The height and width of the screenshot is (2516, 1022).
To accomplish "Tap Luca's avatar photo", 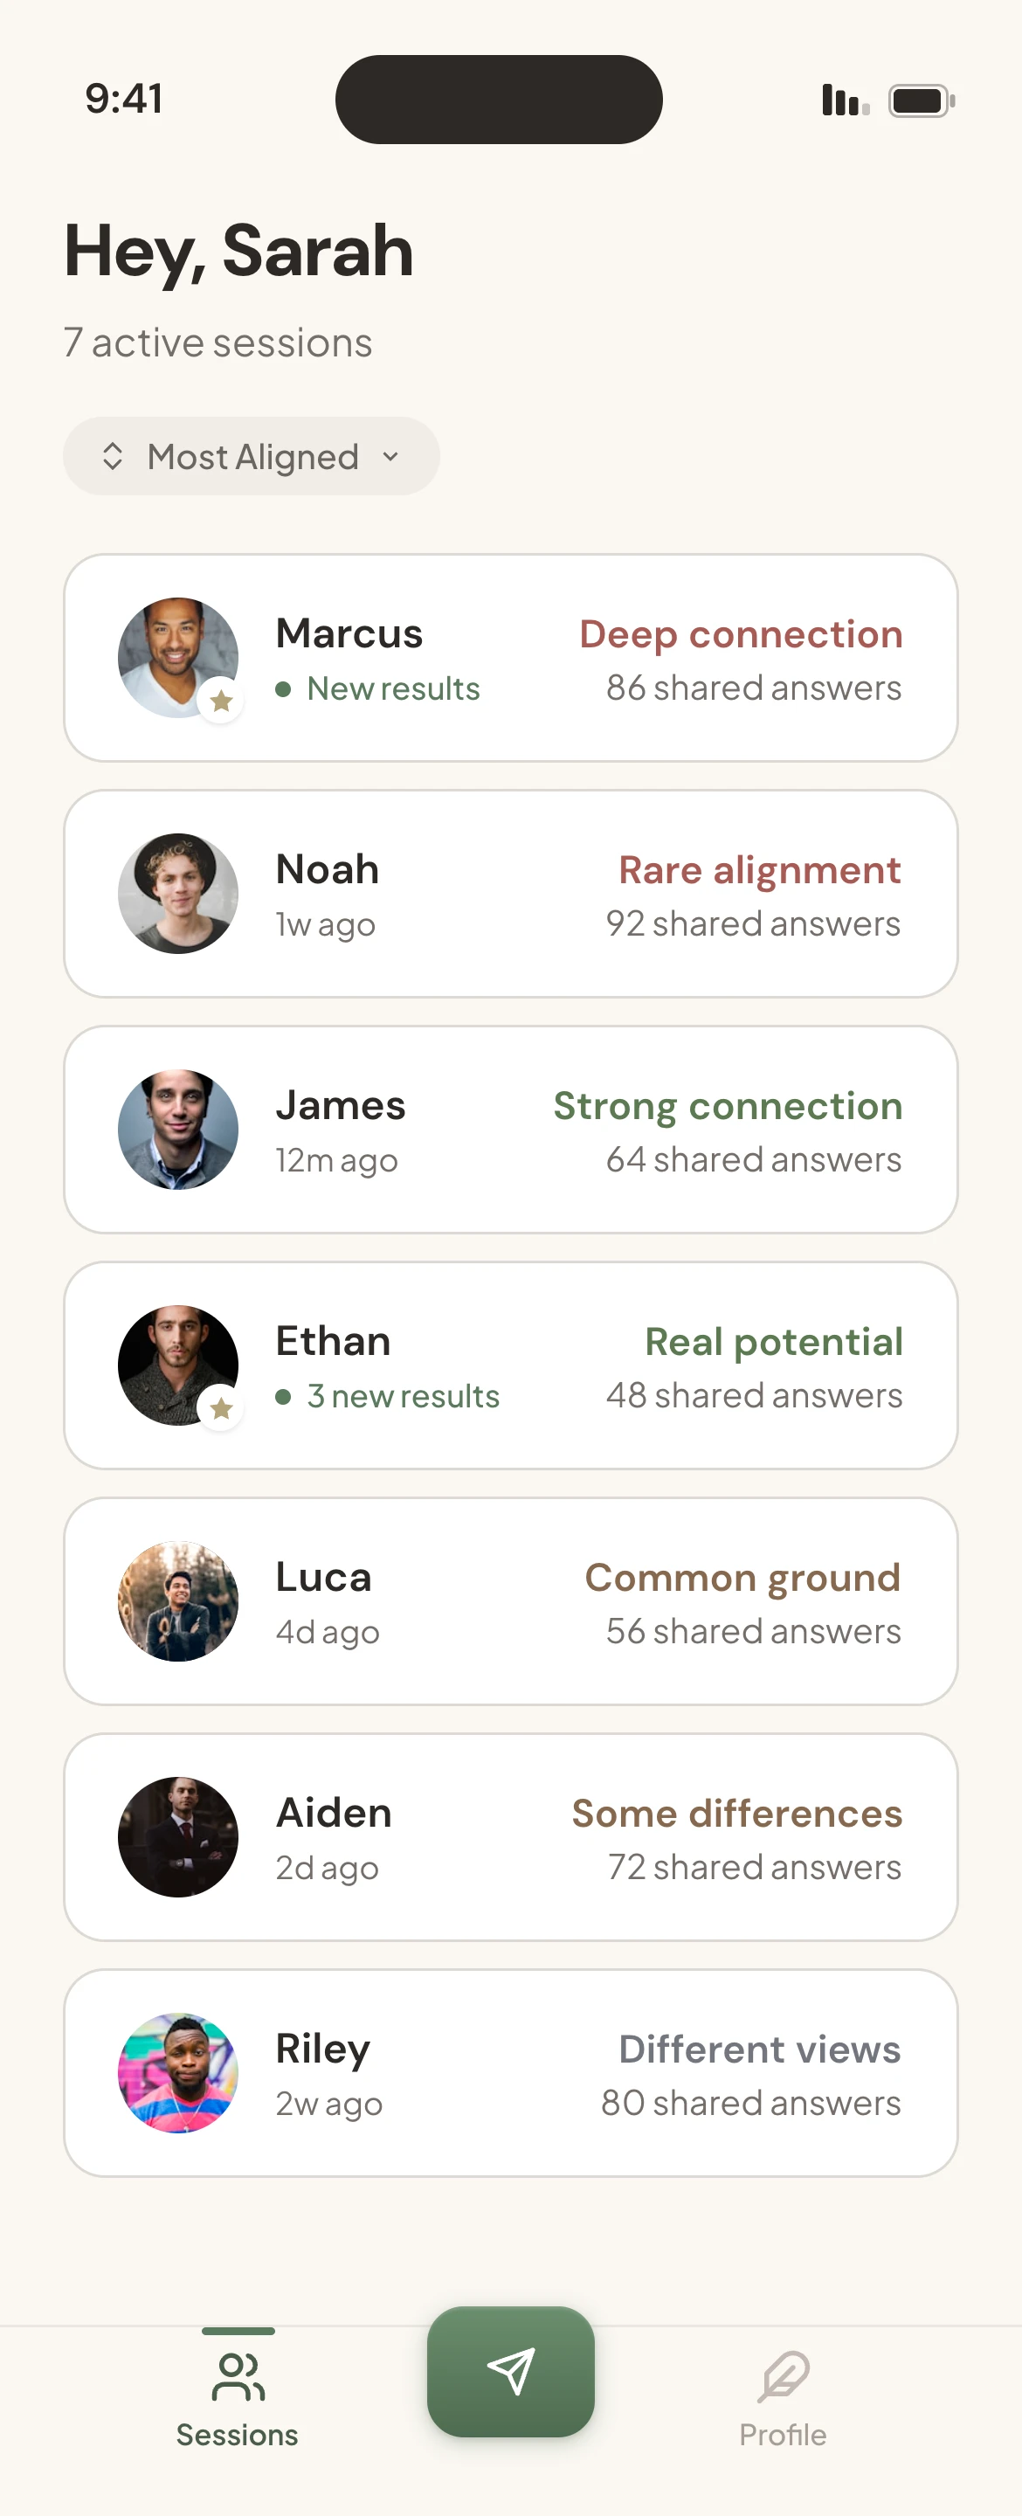I will (x=176, y=1600).
